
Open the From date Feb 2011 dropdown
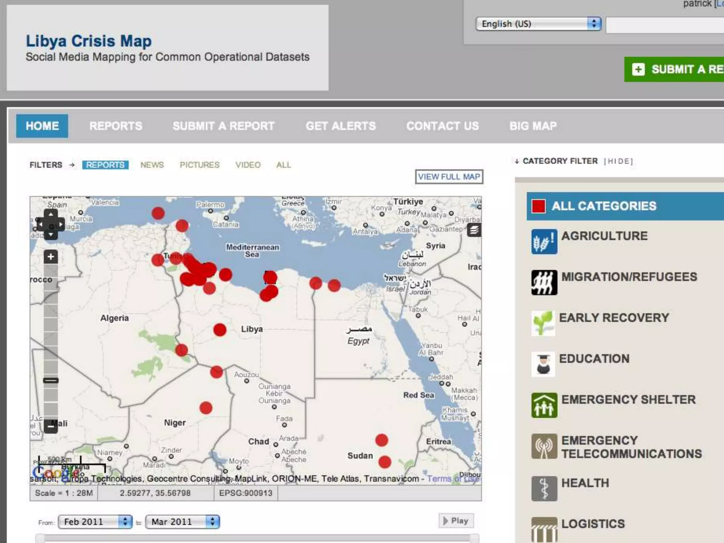pos(95,522)
